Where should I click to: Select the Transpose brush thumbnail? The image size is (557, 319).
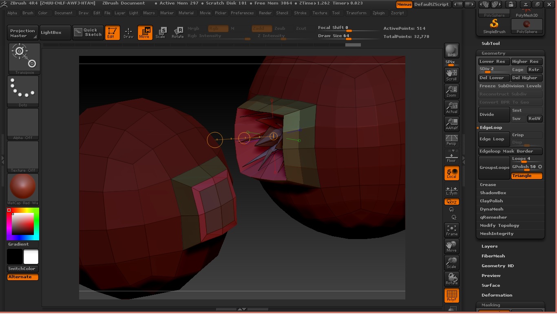coord(24,58)
